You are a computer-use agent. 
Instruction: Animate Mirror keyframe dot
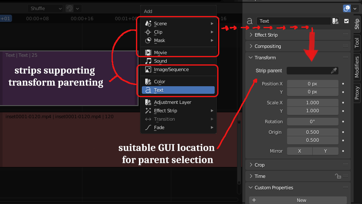point(343,151)
